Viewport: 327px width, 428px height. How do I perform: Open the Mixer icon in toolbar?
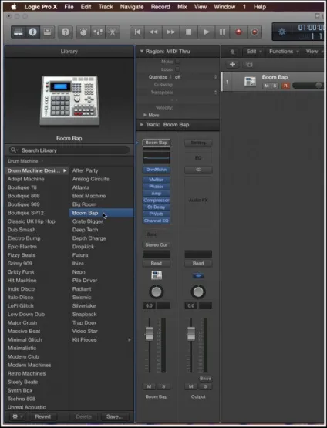98,32
